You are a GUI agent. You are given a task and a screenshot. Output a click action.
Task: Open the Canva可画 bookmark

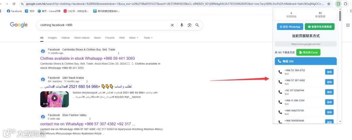pyautogui.click(x=49, y=11)
